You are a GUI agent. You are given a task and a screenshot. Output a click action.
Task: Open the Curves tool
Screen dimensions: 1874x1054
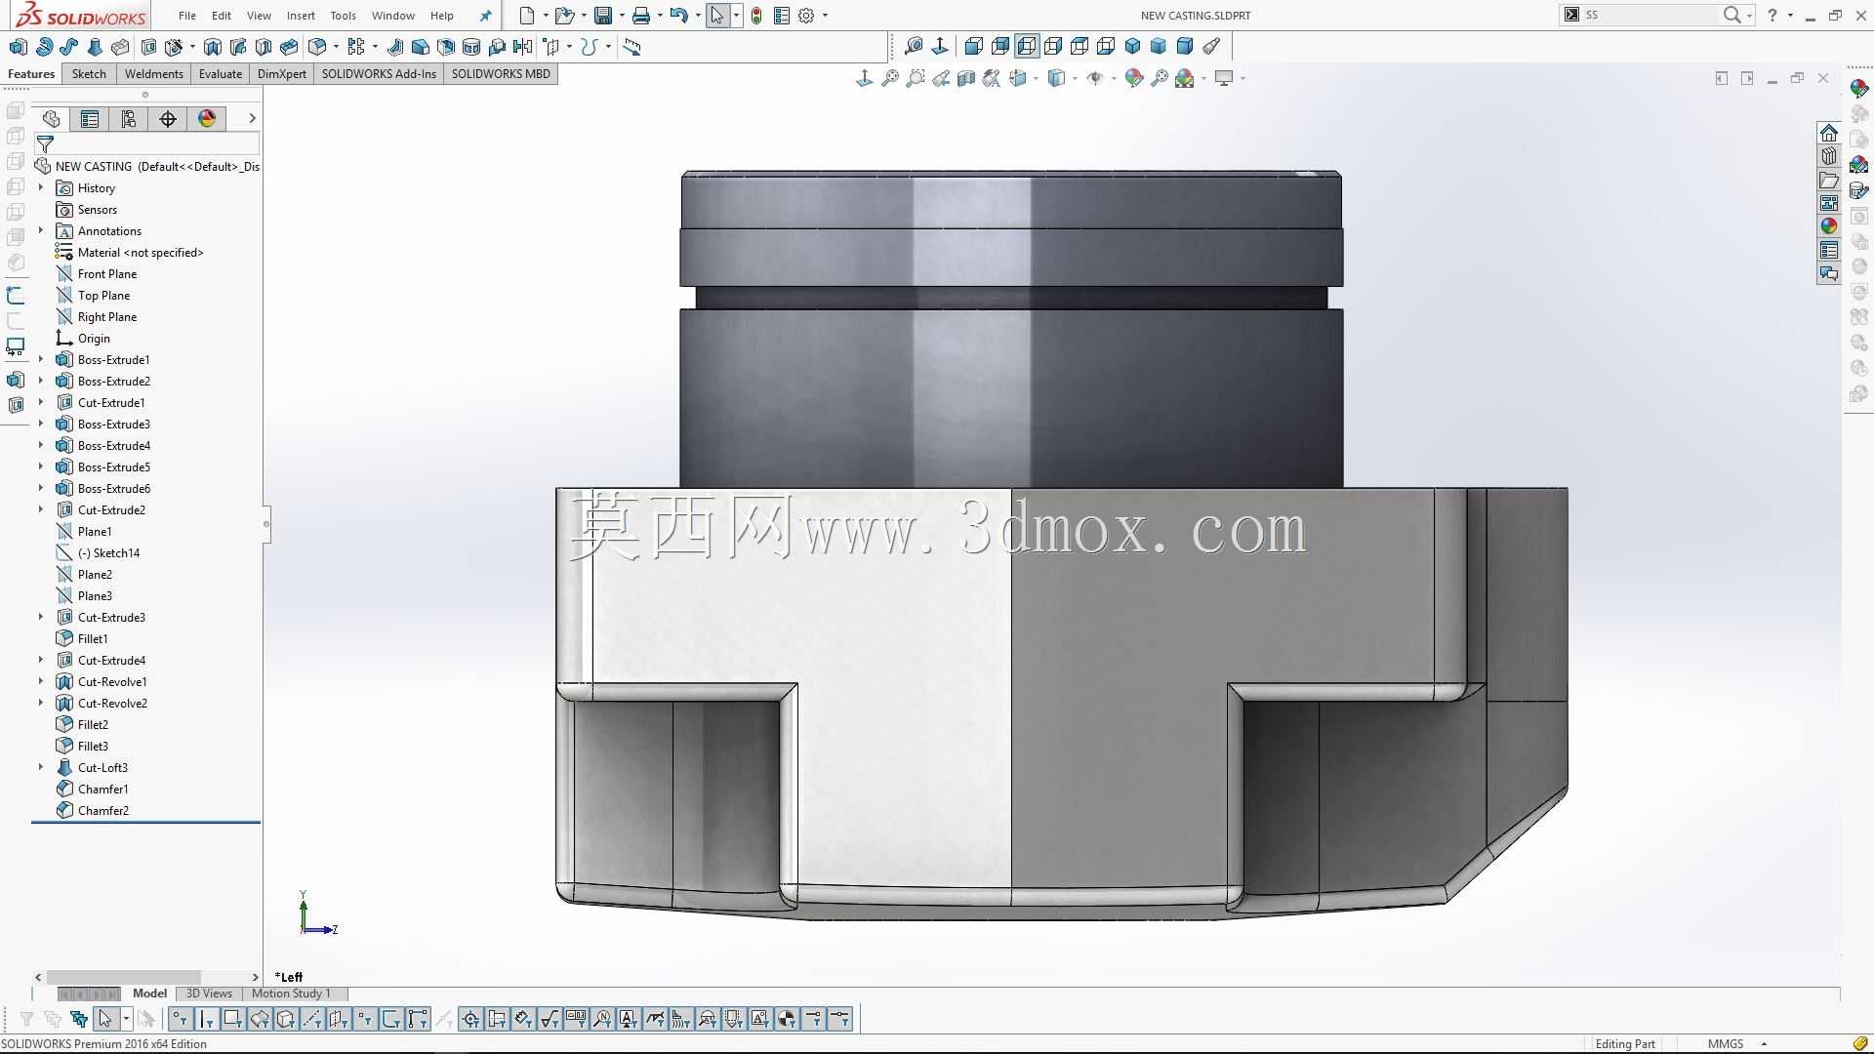589,47
